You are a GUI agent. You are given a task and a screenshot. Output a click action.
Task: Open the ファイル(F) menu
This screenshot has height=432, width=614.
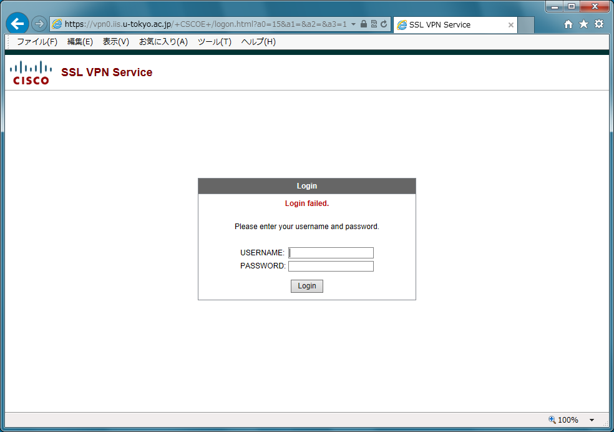[x=37, y=42]
